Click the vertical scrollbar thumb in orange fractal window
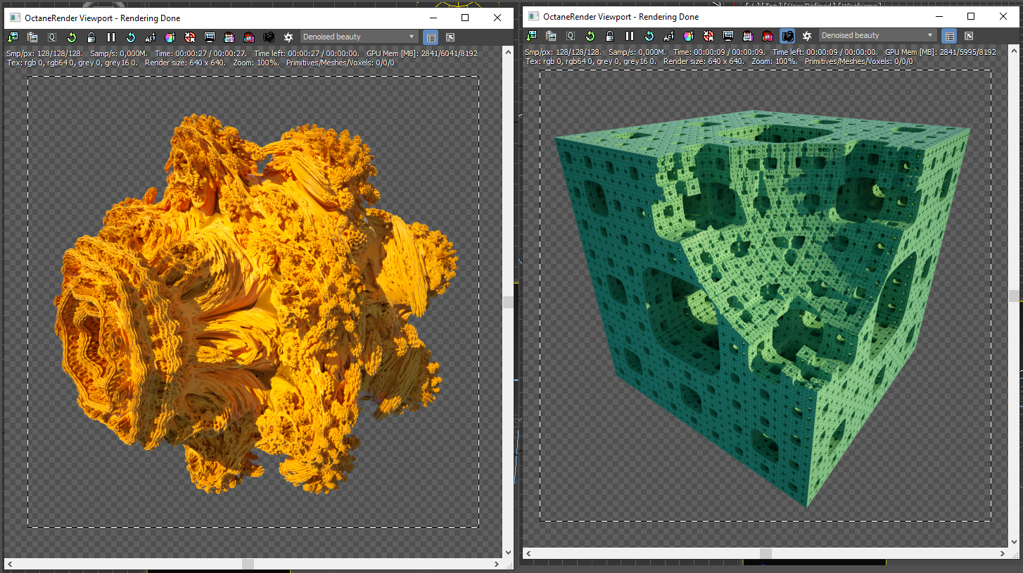The image size is (1023, 573). click(x=508, y=302)
